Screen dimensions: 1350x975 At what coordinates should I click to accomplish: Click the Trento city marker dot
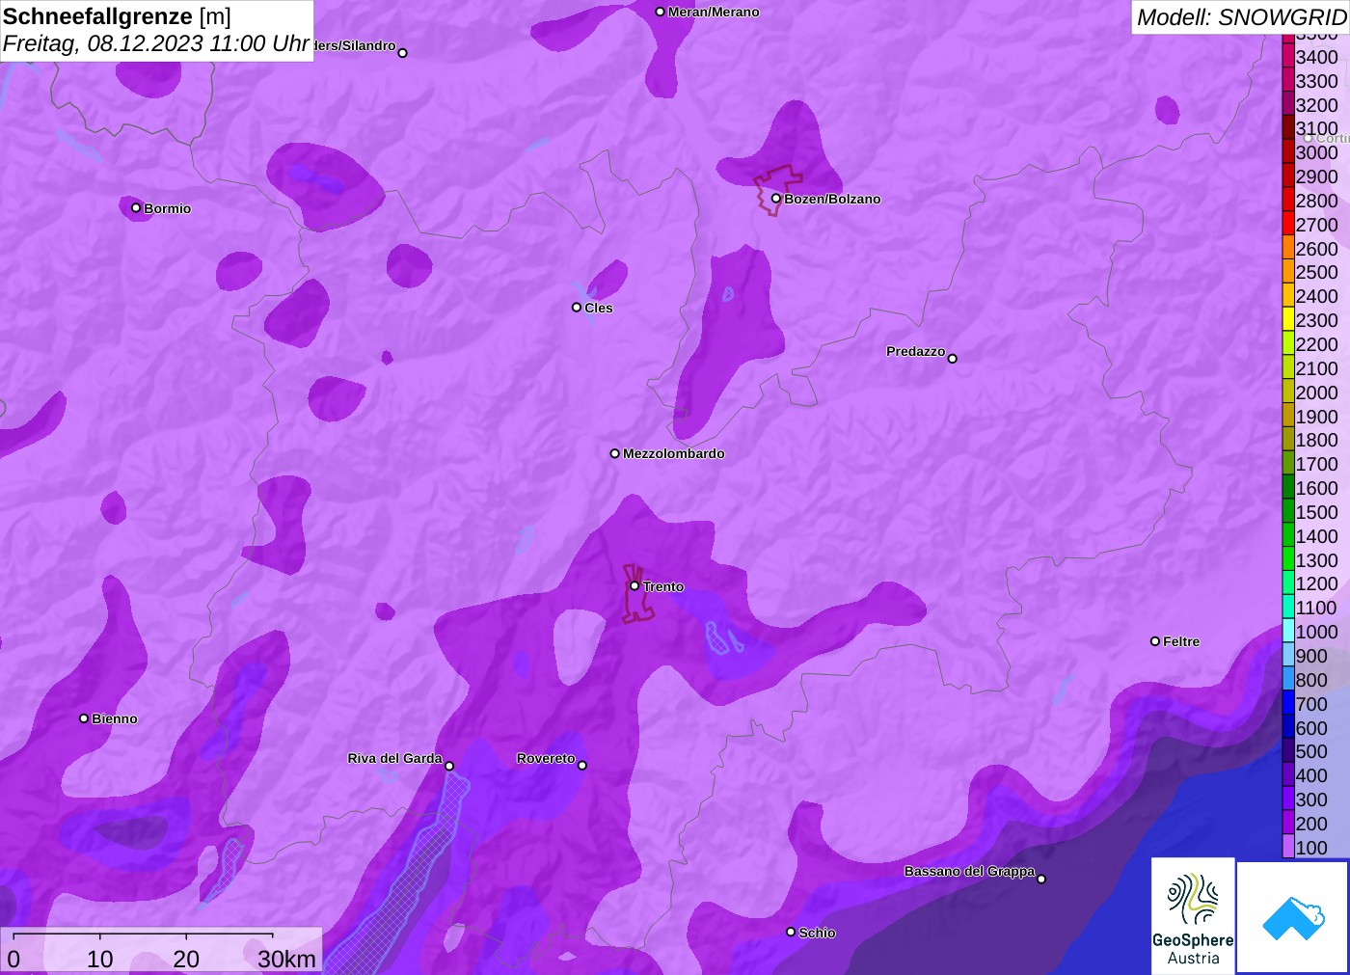tap(634, 585)
